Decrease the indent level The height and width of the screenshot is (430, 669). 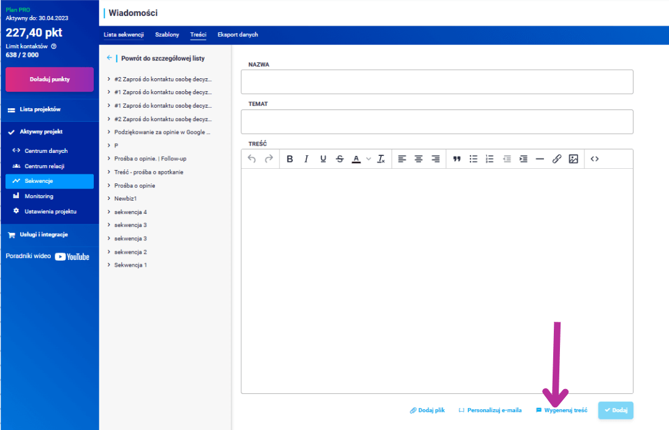tap(507, 159)
